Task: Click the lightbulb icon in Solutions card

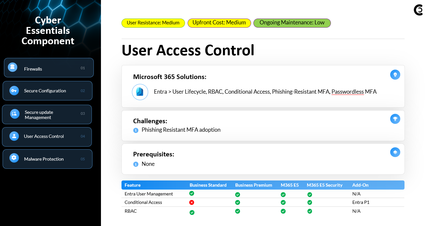Action: pos(395,74)
